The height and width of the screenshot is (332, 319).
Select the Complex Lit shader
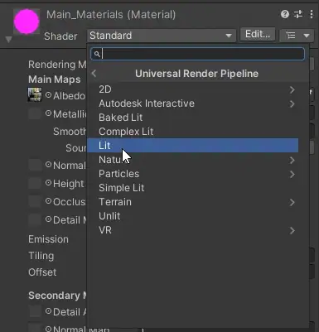tap(193, 132)
